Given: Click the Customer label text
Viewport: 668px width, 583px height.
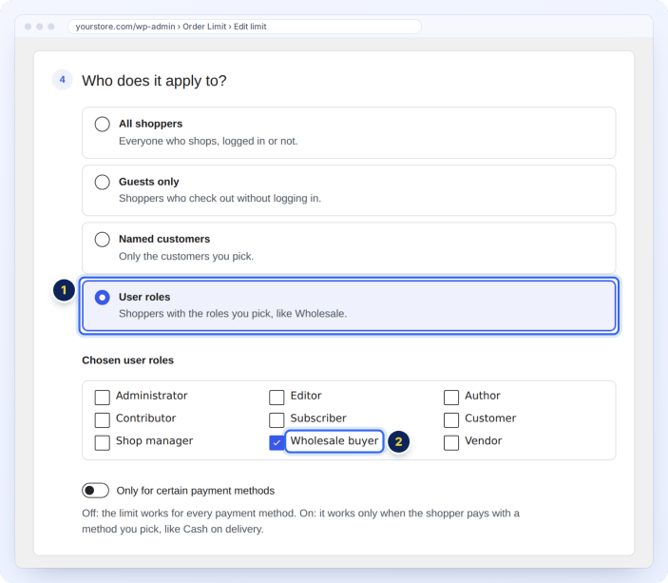Looking at the screenshot, I should (490, 418).
